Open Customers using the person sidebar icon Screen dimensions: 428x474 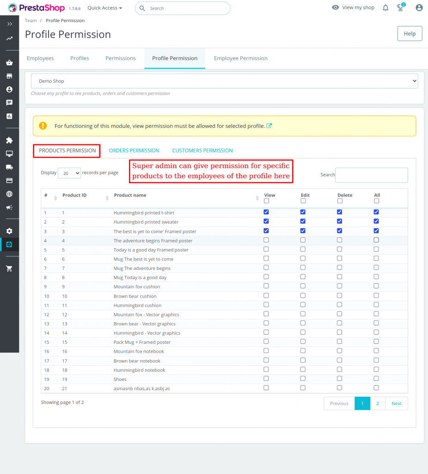[x=9, y=90]
